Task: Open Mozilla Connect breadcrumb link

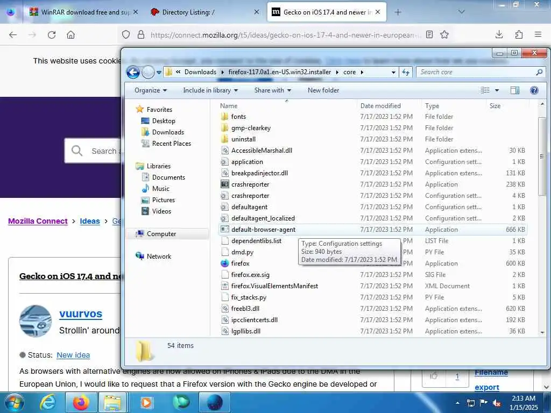Action: [38, 221]
